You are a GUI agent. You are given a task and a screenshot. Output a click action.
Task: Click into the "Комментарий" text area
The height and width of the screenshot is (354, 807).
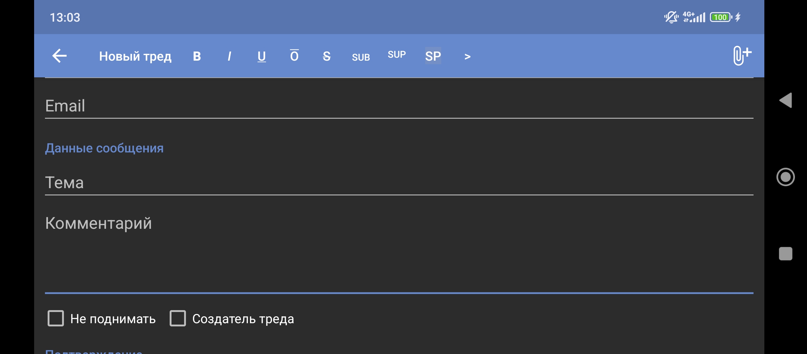click(399, 249)
